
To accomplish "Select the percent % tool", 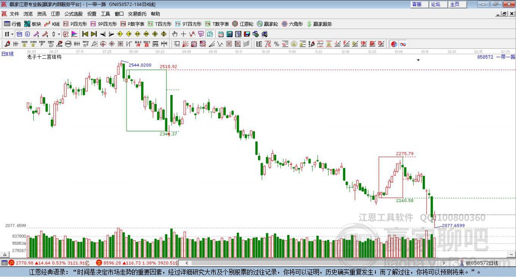I will (x=277, y=44).
